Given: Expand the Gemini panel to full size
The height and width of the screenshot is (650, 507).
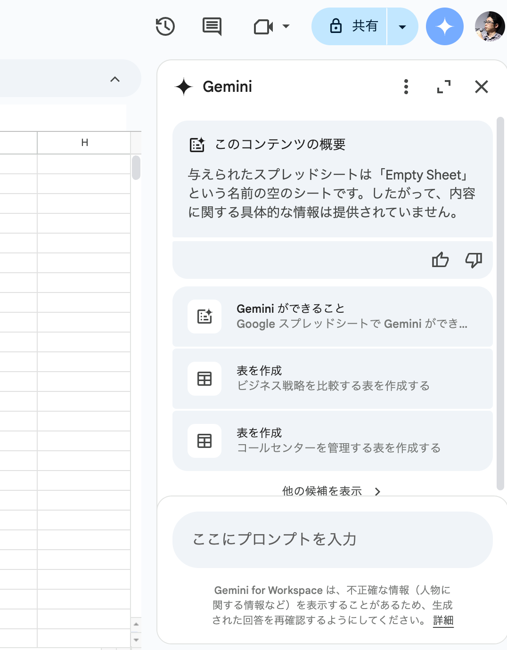Looking at the screenshot, I should (x=444, y=87).
